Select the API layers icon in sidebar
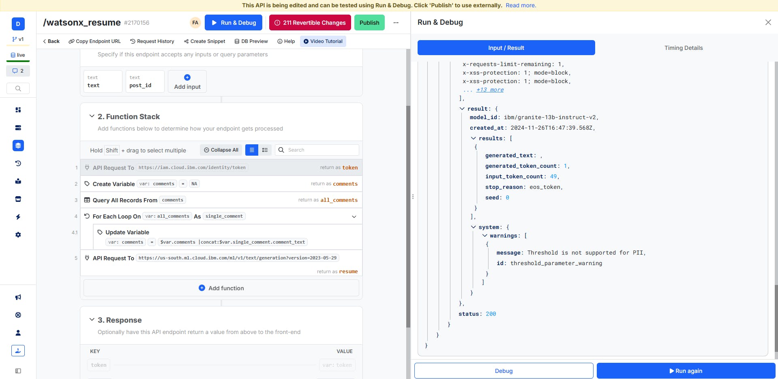 pos(18,146)
